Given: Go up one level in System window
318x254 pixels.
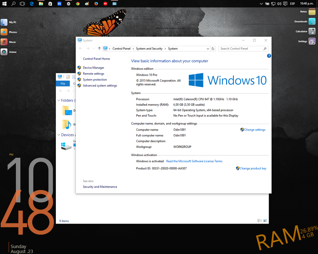Looking at the screenshot, I should pyautogui.click(x=99, y=48).
